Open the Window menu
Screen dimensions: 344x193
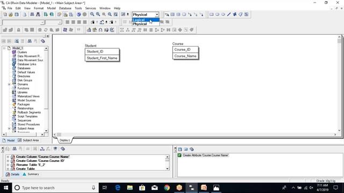click(x=105, y=8)
